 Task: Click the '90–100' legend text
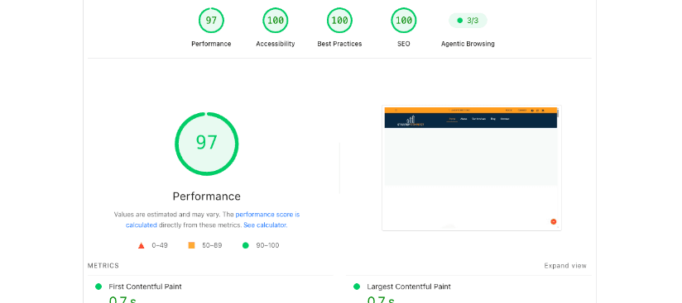267,245
